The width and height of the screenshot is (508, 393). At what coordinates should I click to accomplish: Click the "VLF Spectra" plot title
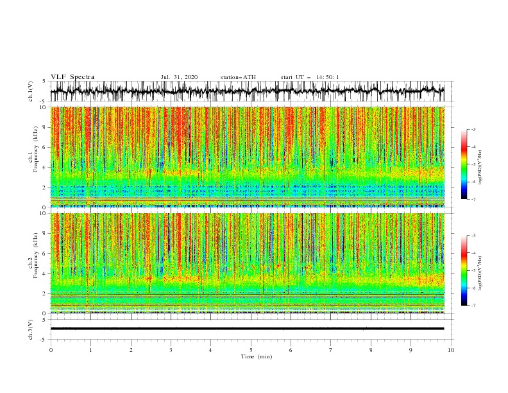click(72, 77)
